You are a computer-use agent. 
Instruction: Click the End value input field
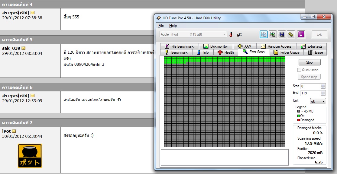coord(310,93)
